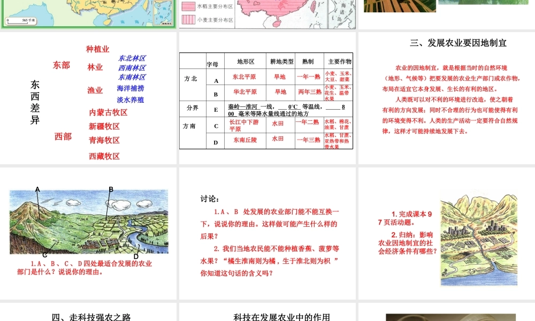Click the 内蒙古牧区 text
This screenshot has width=535, height=321.
point(108,112)
